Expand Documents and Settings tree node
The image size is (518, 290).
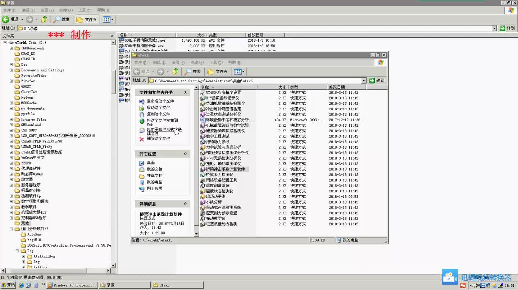coord(11,70)
